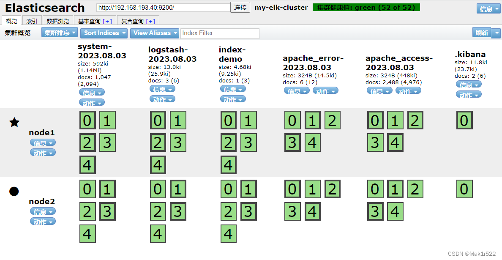
Task: Open 动作 dropdown for apache_access-2023.08.03
Action: (408, 90)
